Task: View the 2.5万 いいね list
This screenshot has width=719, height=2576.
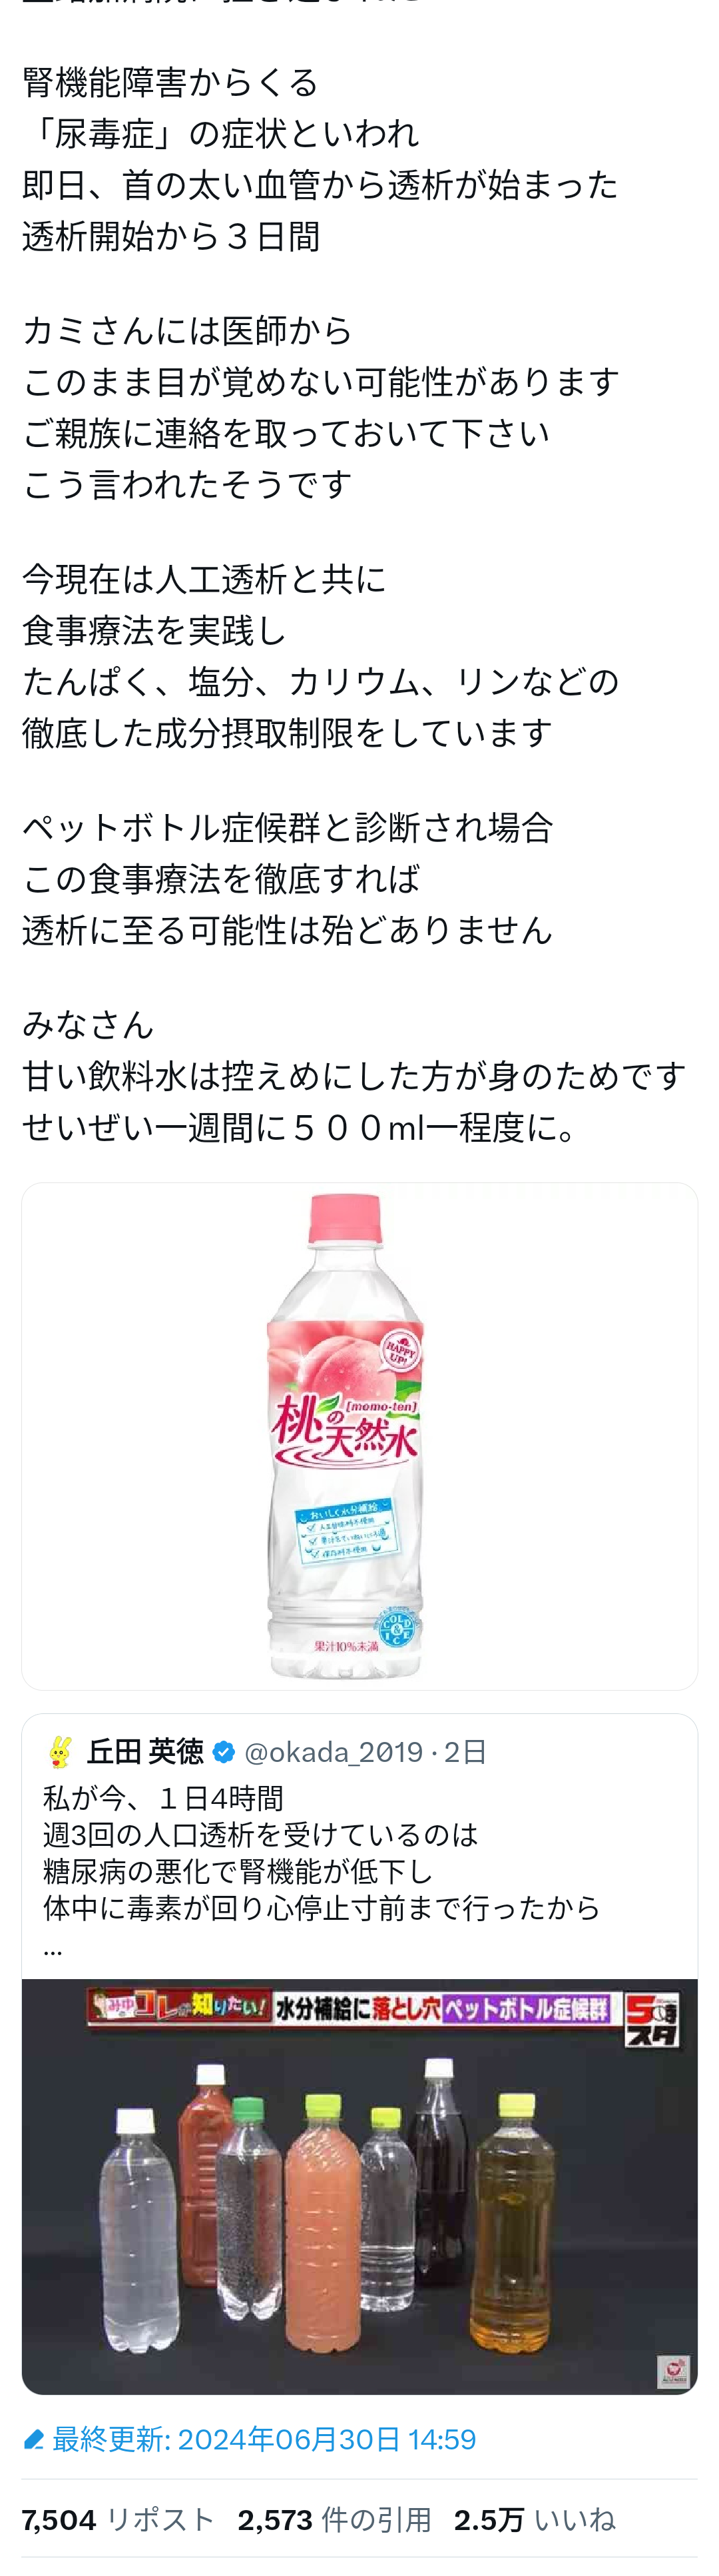Action: click(534, 2520)
